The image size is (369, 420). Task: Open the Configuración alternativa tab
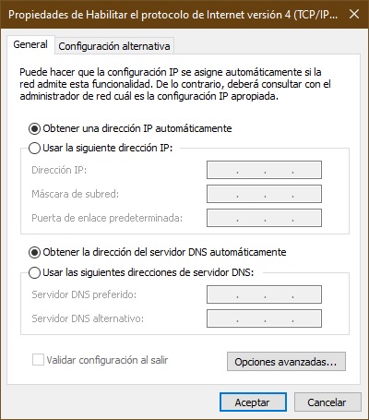coord(114,46)
